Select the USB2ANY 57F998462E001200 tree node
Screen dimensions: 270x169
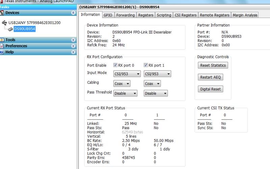(34, 23)
